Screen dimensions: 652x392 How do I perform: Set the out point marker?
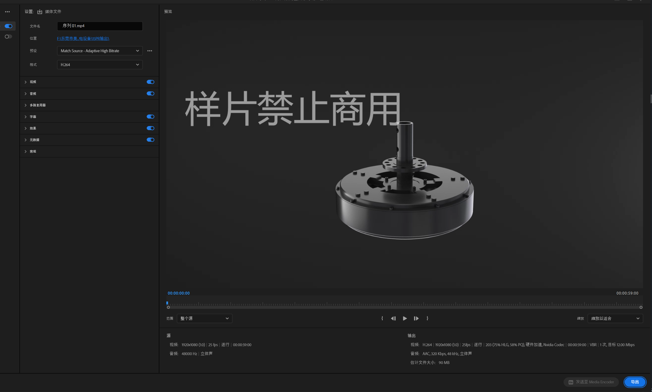pyautogui.click(x=427, y=318)
